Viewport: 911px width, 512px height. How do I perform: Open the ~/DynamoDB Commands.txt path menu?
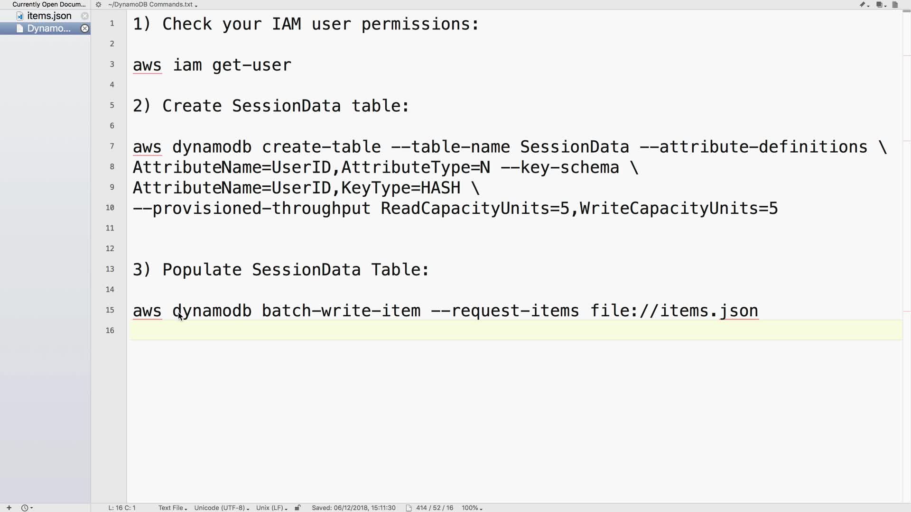152,5
